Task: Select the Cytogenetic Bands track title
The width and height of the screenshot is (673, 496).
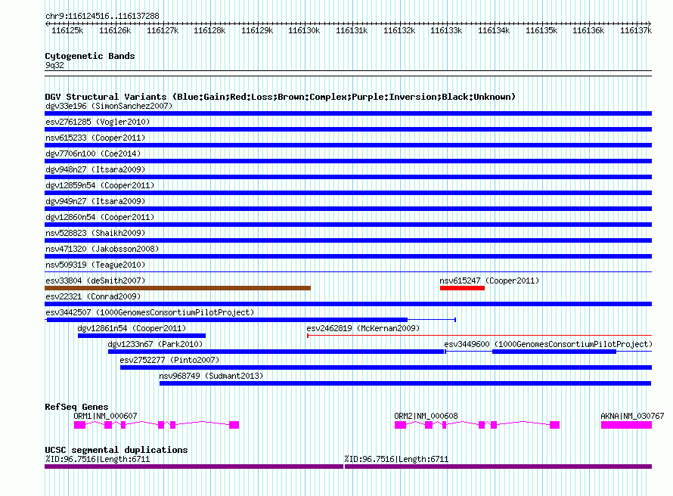Action: (90, 56)
